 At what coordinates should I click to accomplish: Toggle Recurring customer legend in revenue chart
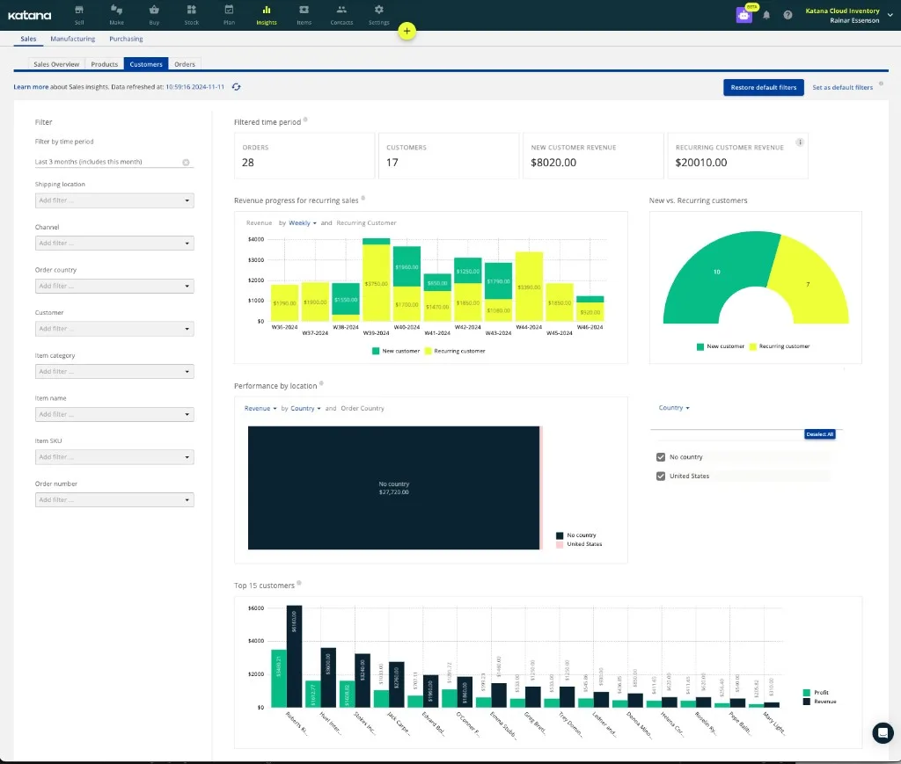[x=455, y=351]
